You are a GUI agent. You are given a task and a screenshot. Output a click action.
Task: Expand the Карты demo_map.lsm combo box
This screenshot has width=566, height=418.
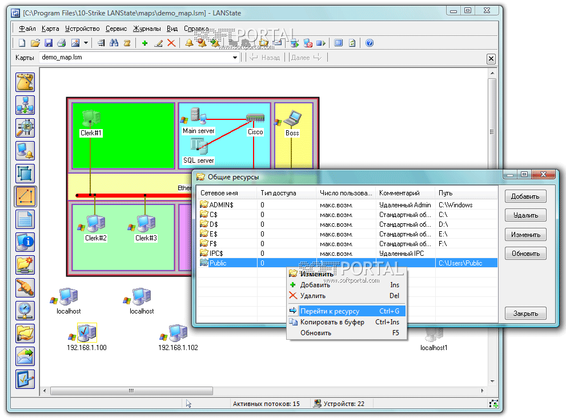coord(235,58)
